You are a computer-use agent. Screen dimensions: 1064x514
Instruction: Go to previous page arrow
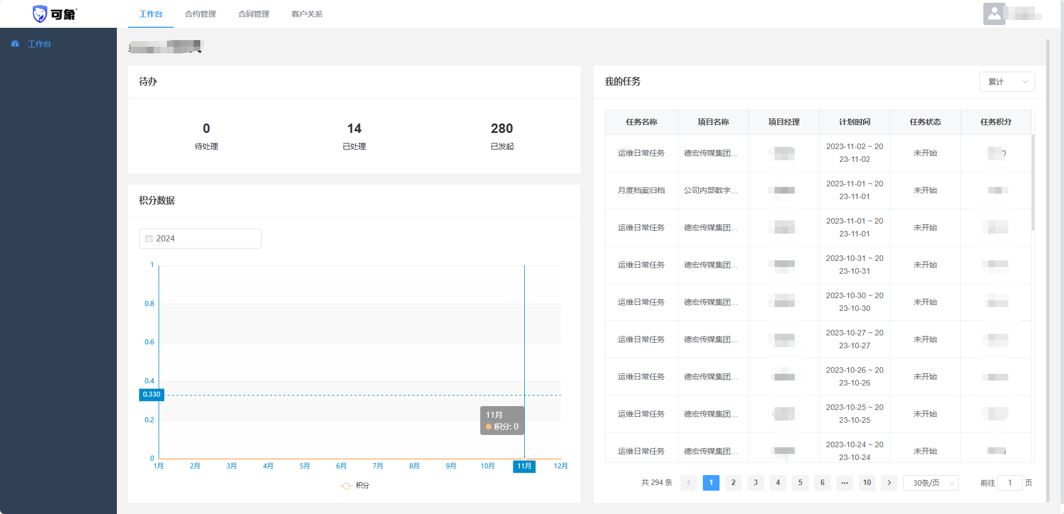[688, 483]
